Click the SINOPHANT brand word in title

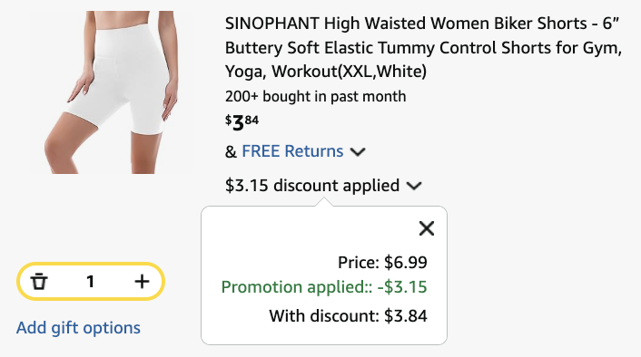271,24
